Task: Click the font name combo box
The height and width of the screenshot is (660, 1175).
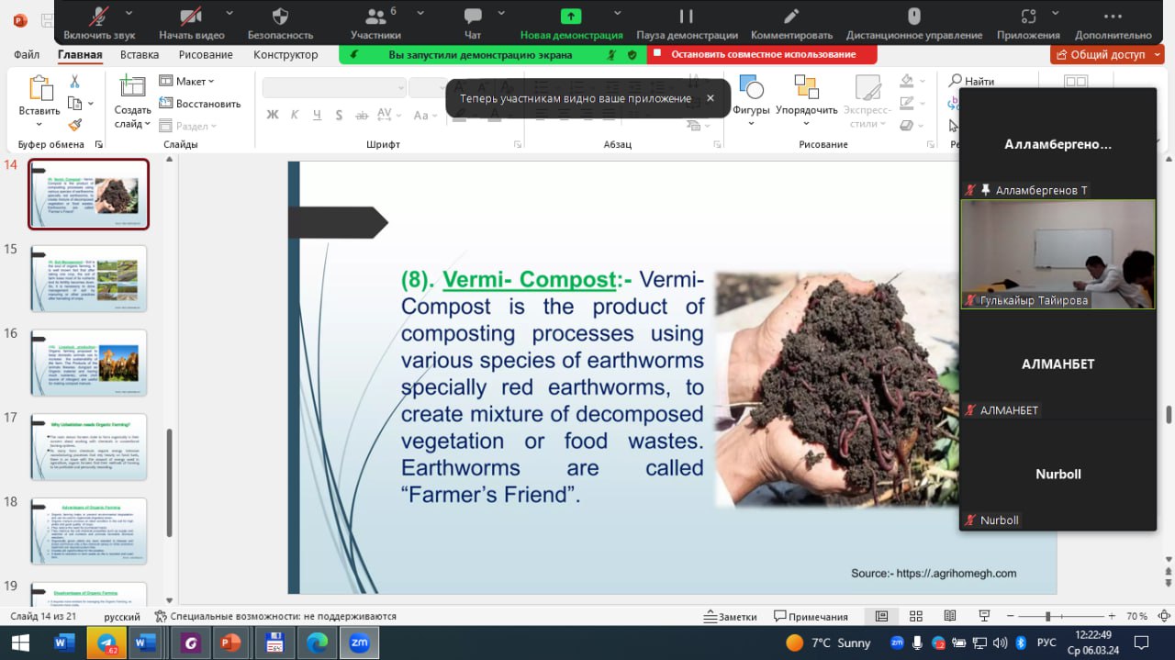Action: coord(334,87)
